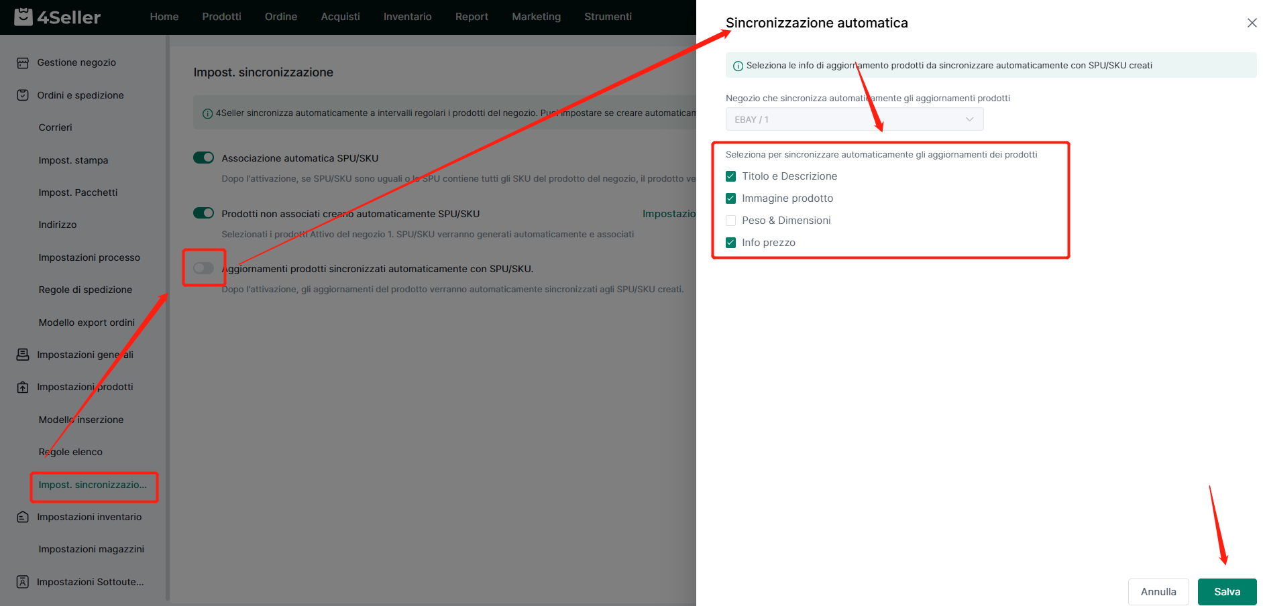Image resolution: width=1263 pixels, height=606 pixels.
Task: Click the Impostazioni Sottoutente icon
Action: click(x=23, y=582)
